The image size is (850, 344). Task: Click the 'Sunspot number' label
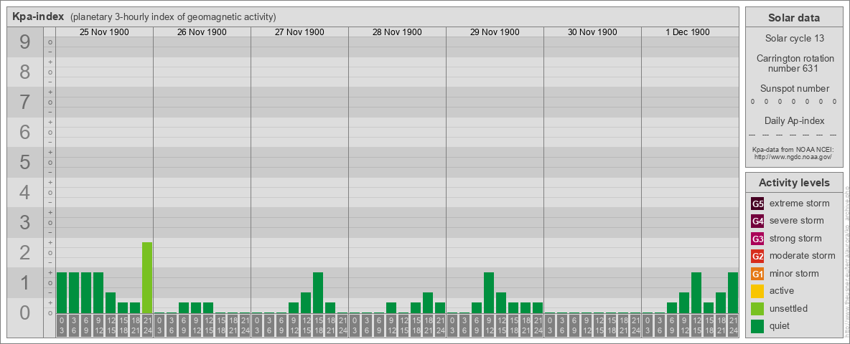[x=794, y=89]
